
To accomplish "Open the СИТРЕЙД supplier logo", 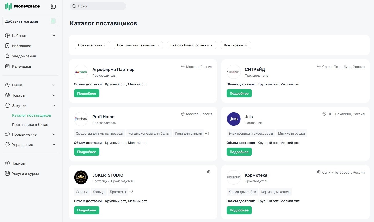I will point(234,72).
